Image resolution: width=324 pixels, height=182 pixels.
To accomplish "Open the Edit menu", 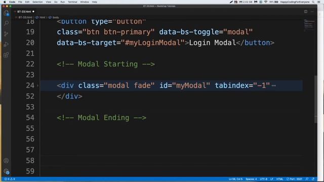I will (x=27, y=2).
